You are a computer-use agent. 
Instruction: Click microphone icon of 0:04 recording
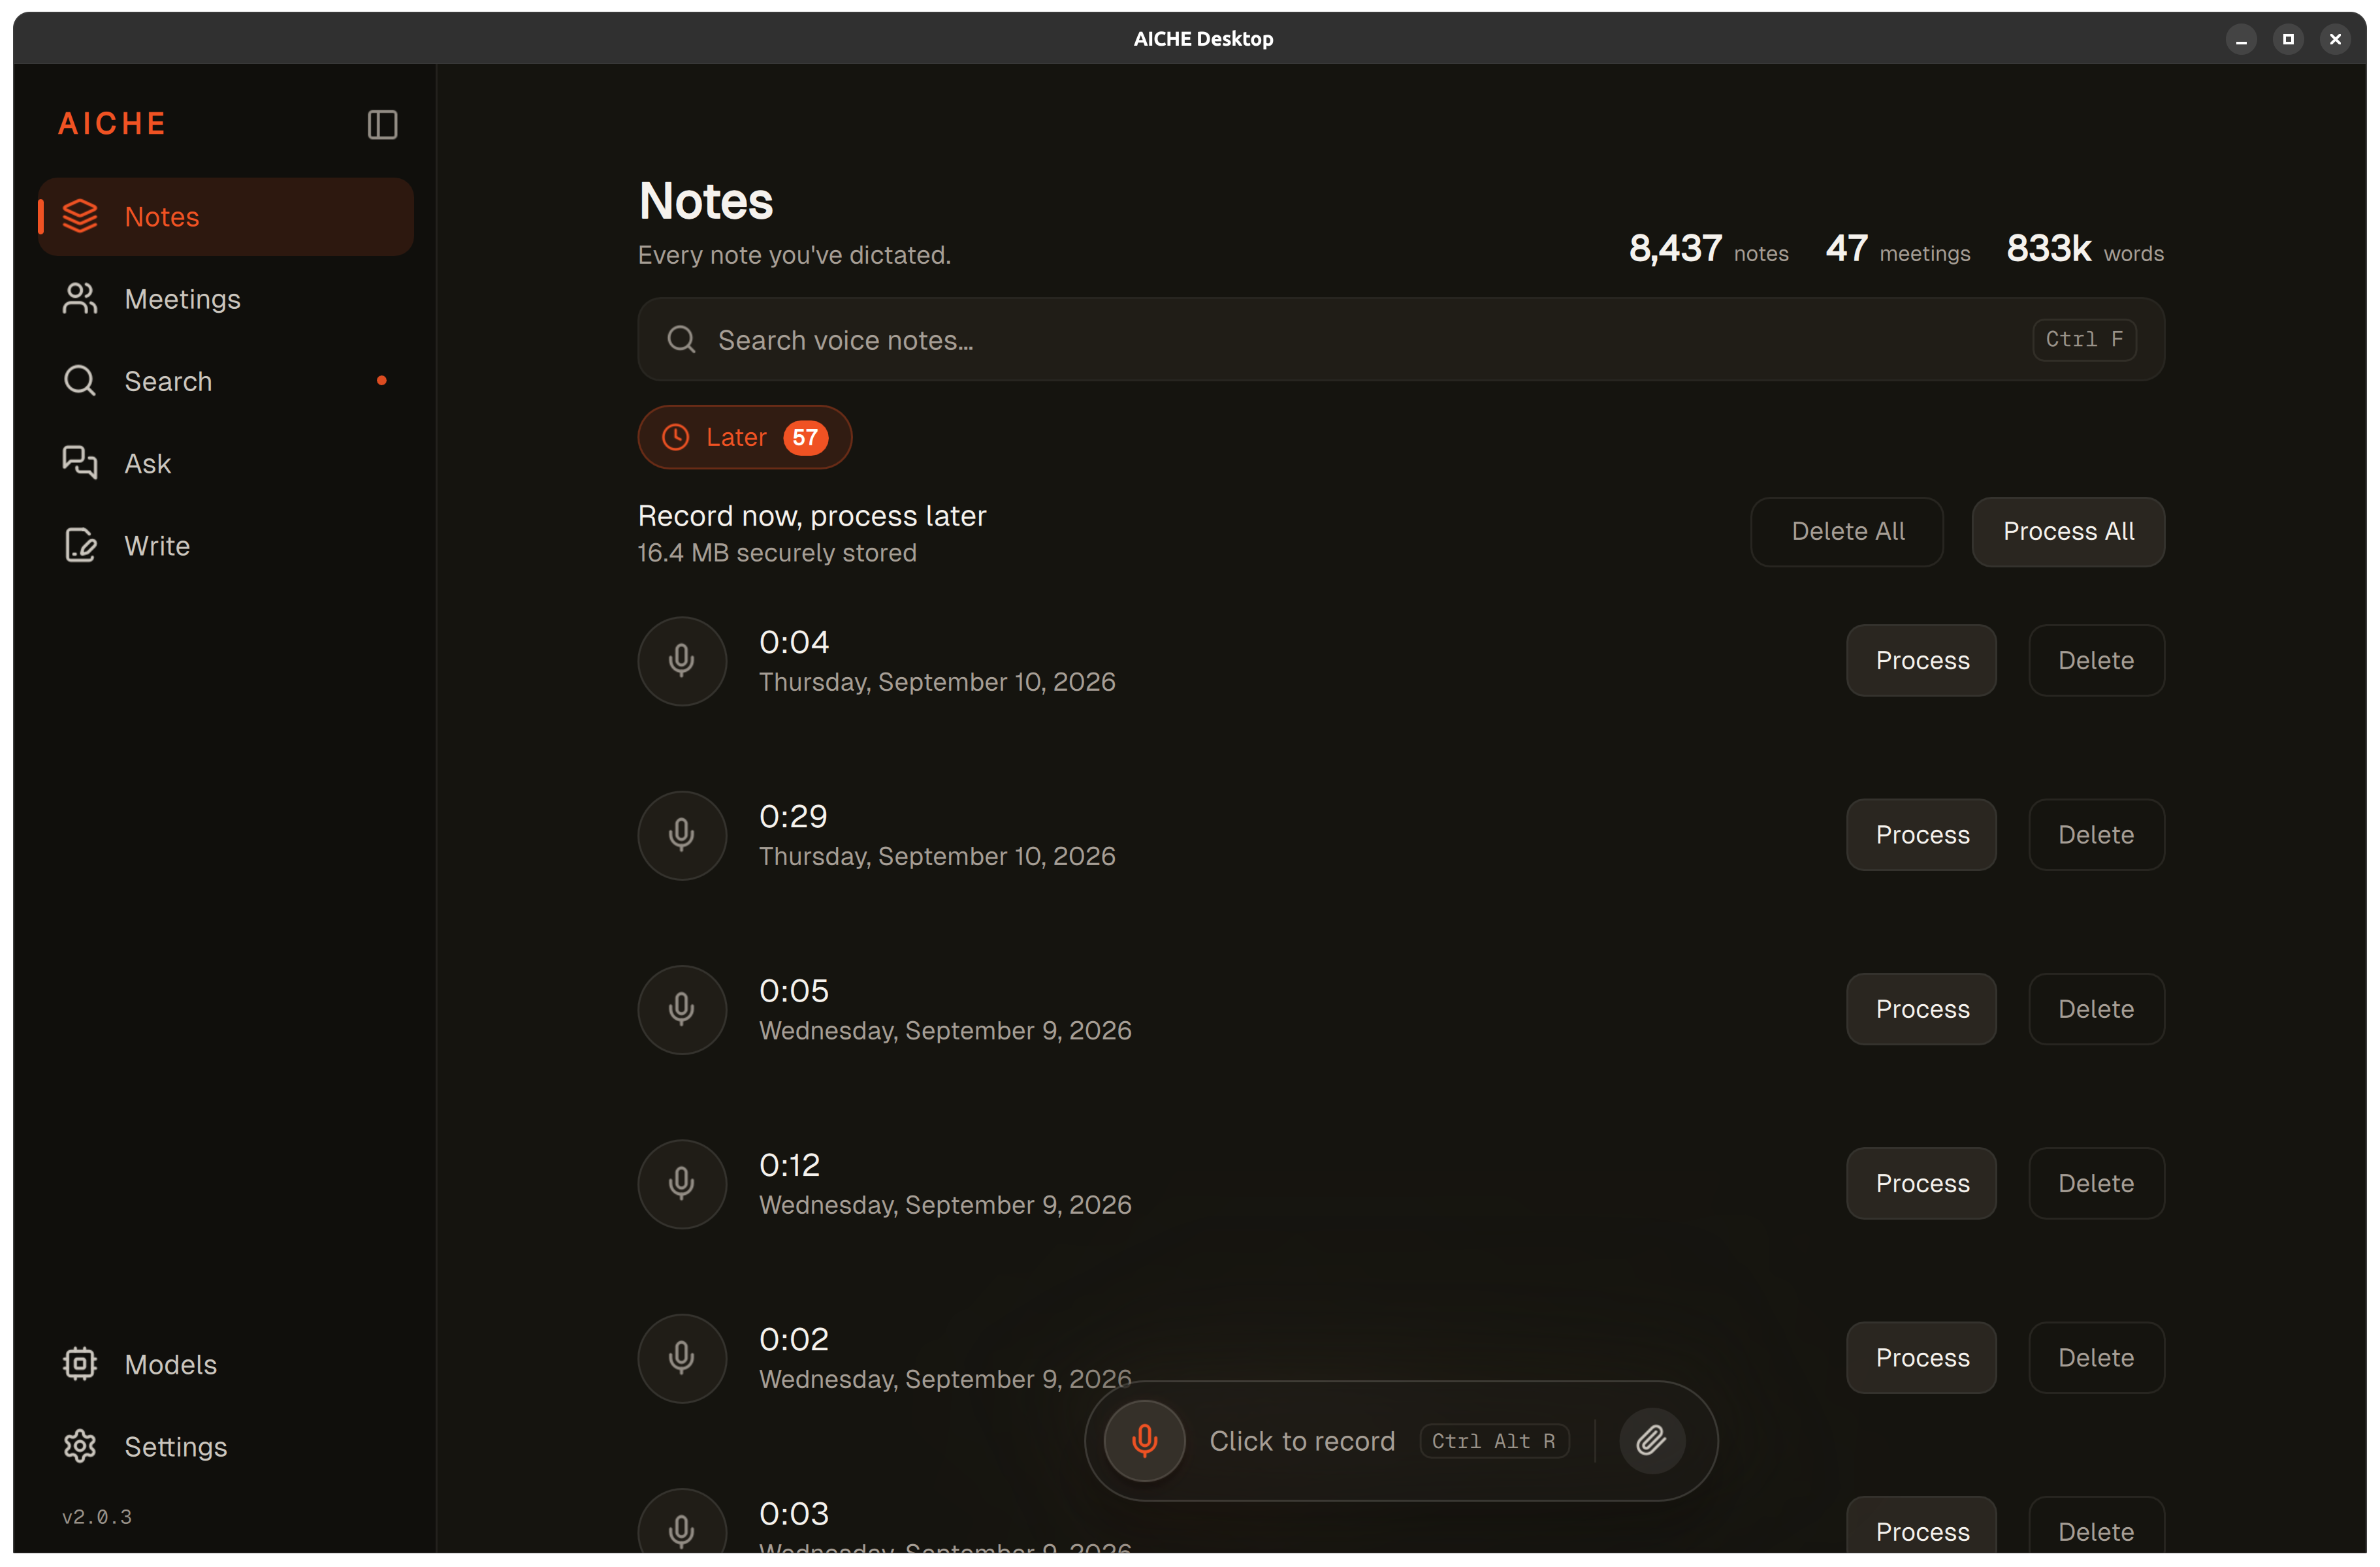click(682, 661)
